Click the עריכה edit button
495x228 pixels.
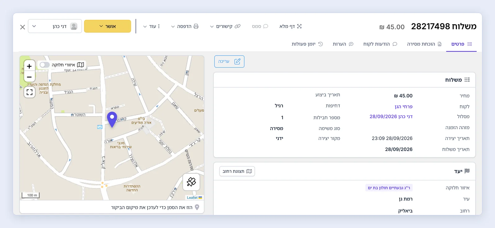[x=229, y=61]
